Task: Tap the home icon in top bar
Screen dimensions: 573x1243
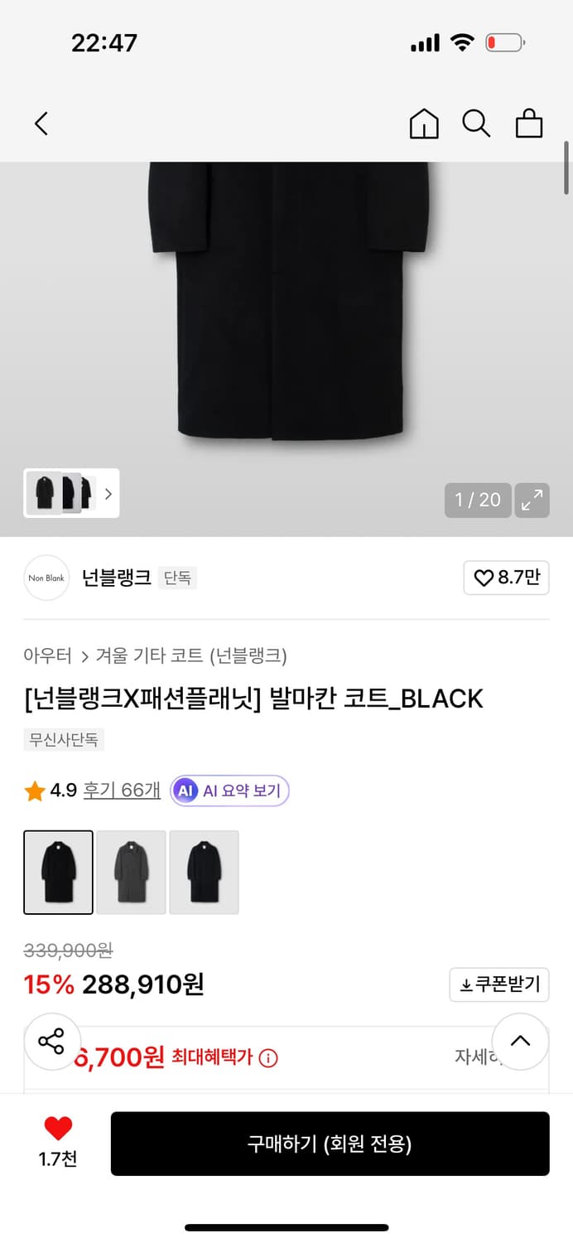Action: click(424, 123)
